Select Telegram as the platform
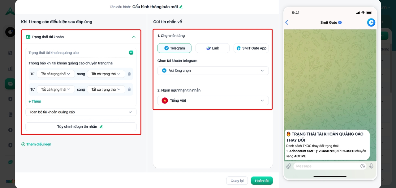The height and width of the screenshot is (188, 396). (174, 48)
